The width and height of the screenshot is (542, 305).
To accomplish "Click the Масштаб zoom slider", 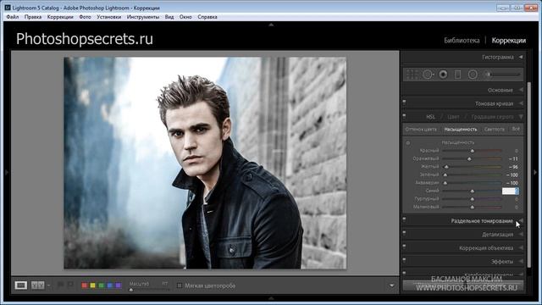I will [x=149, y=290].
